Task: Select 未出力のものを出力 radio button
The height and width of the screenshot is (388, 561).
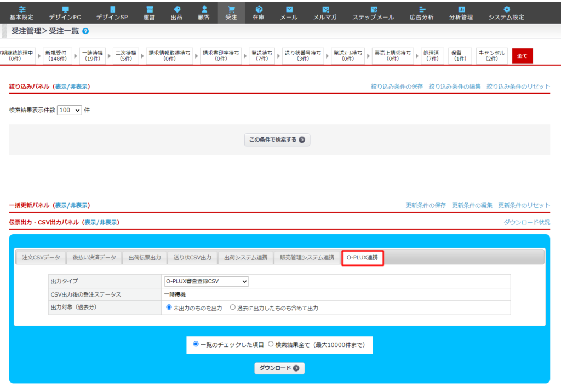Action: (x=169, y=308)
